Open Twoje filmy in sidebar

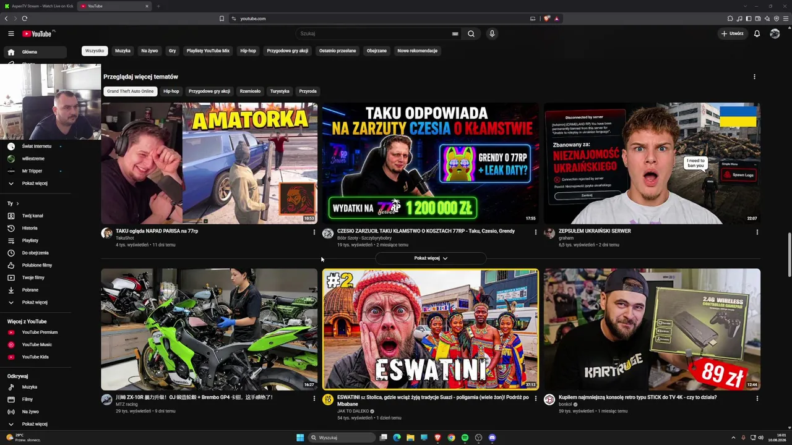pos(35,278)
